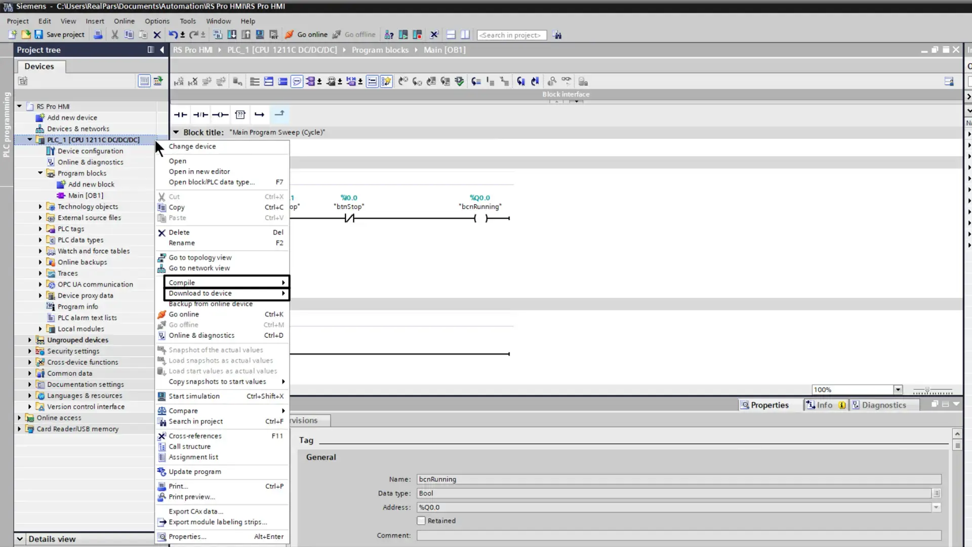Image resolution: width=972 pixels, height=547 pixels.
Task: Click the Close branch ladder icon
Action: (x=279, y=114)
